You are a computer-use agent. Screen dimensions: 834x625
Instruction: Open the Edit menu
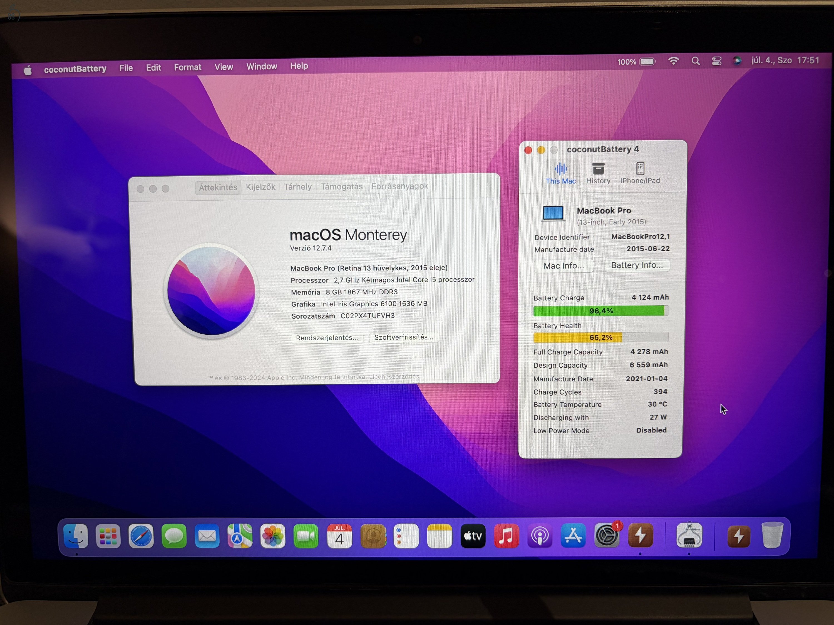(x=153, y=68)
